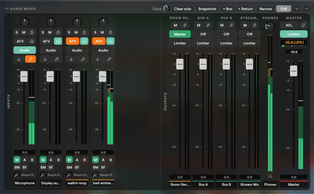Click the Audio Mixer panel drag handle
Viewport: 314px width, 194px height.
pyautogui.click(x=7, y=9)
